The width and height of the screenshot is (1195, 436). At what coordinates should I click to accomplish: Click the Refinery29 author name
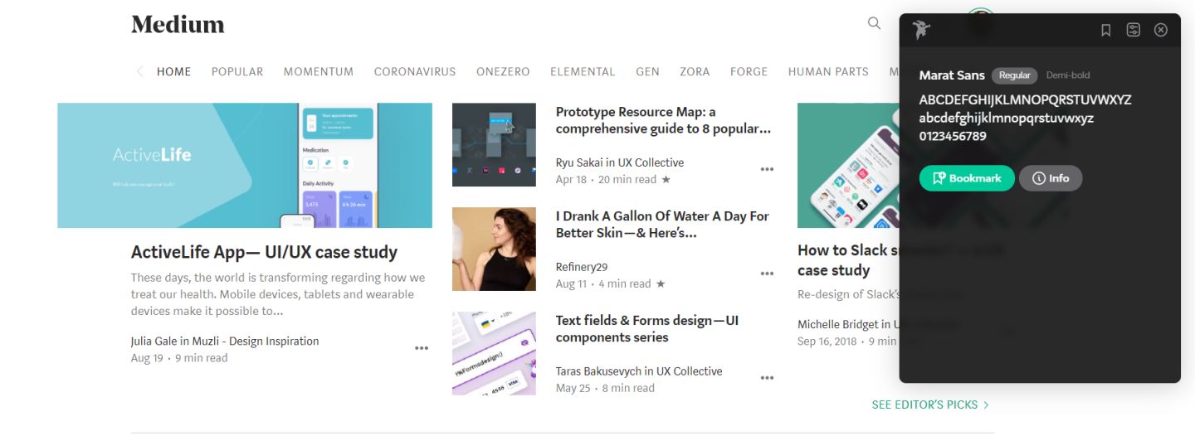coord(582,267)
